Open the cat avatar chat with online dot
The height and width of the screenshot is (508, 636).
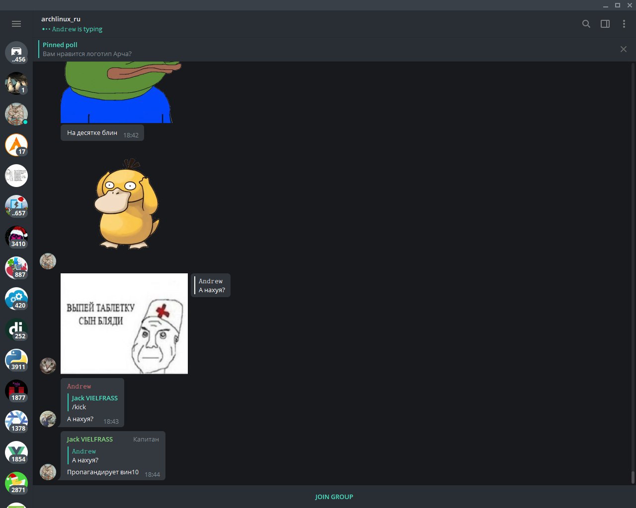pyautogui.click(x=16, y=114)
